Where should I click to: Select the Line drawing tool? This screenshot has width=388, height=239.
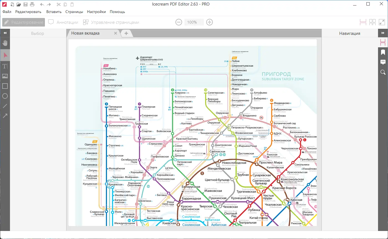coord(5,106)
